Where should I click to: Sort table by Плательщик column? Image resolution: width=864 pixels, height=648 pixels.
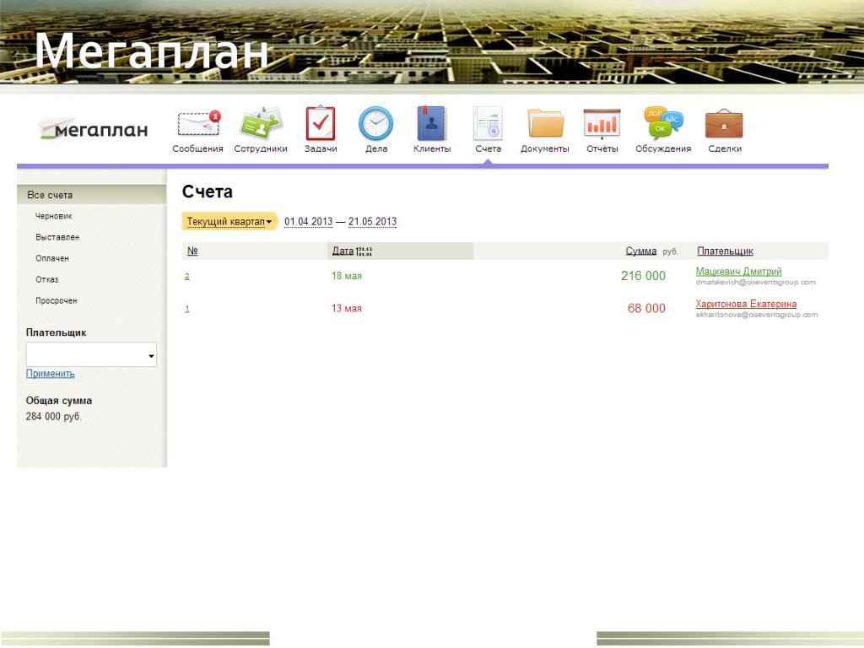[x=725, y=251]
